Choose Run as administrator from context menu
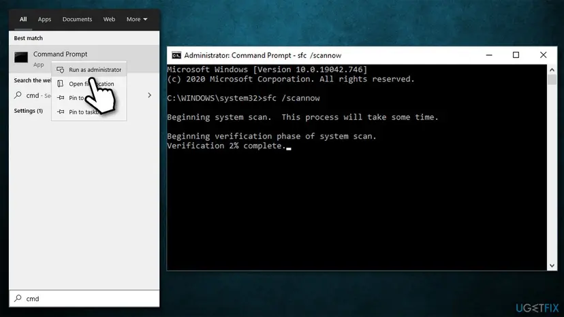 [x=89, y=69]
